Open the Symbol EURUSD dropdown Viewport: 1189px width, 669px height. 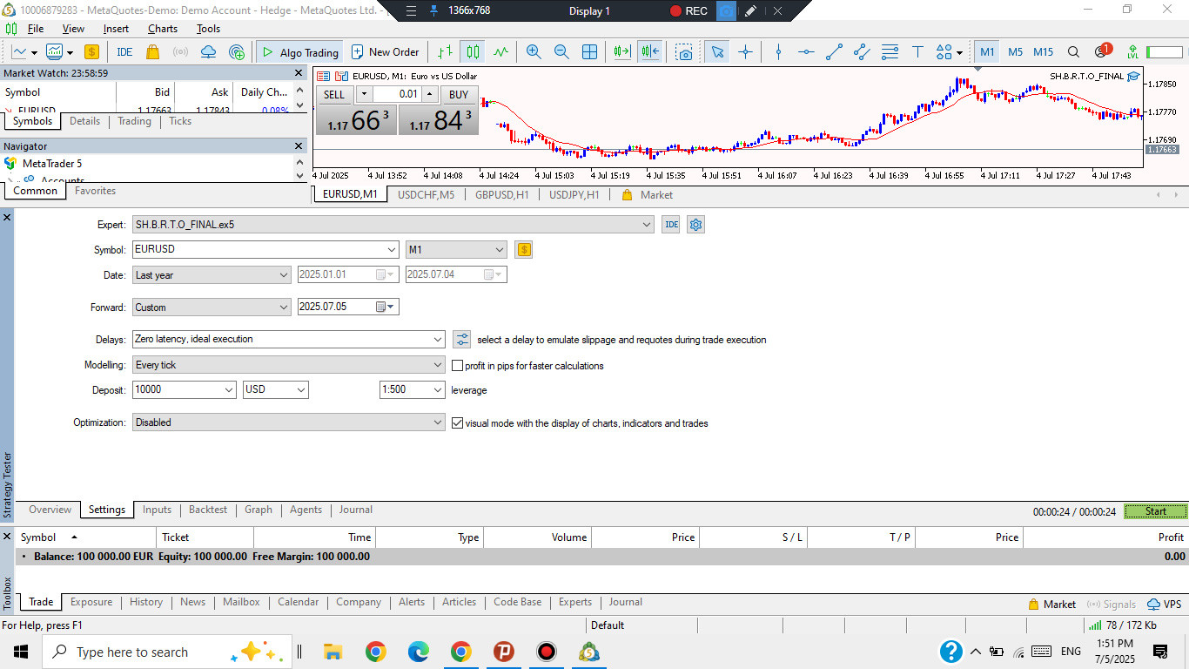[391, 250]
